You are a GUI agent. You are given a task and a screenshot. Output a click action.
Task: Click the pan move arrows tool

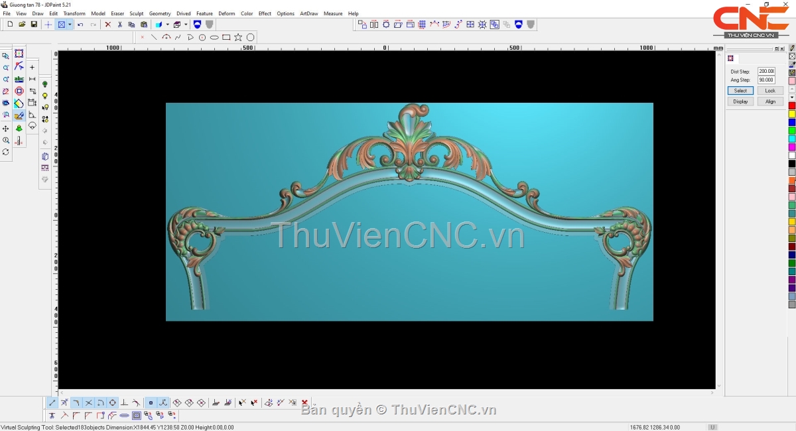[x=6, y=128]
